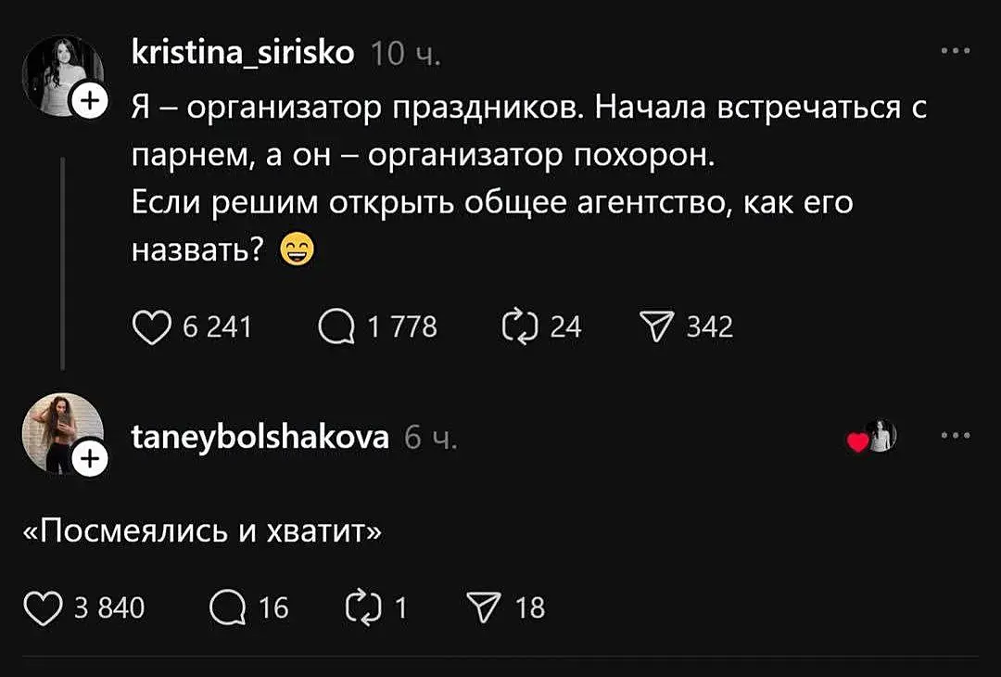Open the post text about организатор праздников
This screenshot has width=1001, height=677.
(528, 178)
